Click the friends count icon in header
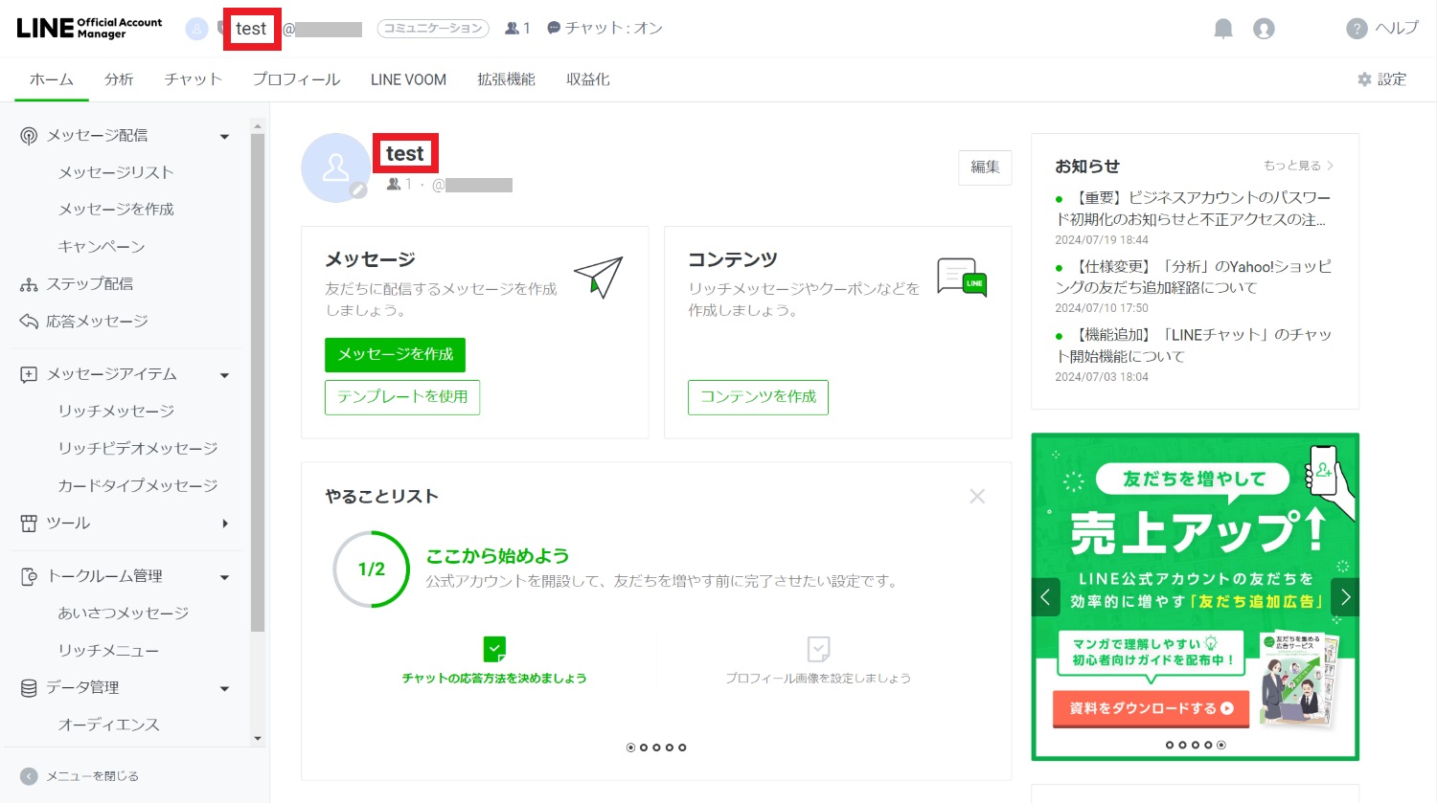This screenshot has height=803, width=1437. [513, 29]
